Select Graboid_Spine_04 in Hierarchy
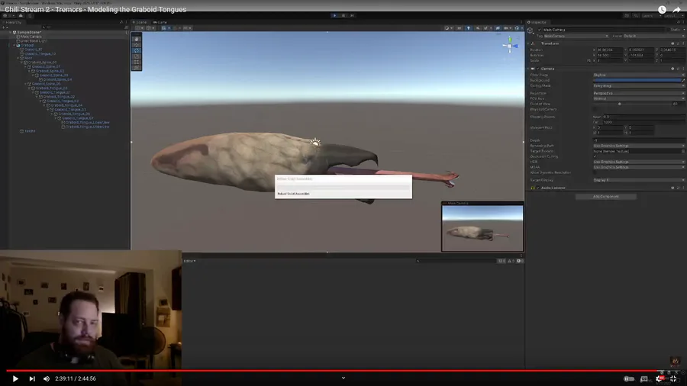The height and width of the screenshot is (386, 687). click(57, 79)
